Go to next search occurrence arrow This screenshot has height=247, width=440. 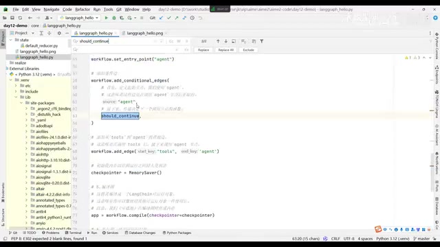(226, 41)
